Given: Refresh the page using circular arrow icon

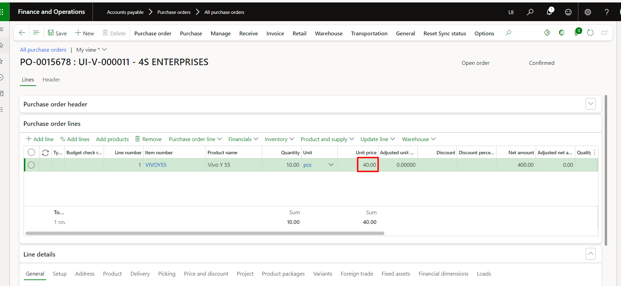Looking at the screenshot, I should [x=590, y=33].
